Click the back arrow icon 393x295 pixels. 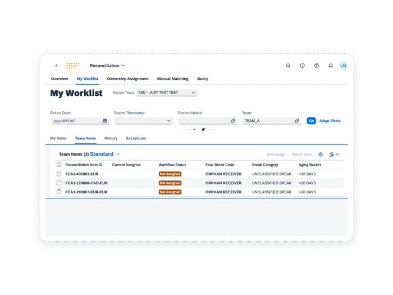click(56, 66)
